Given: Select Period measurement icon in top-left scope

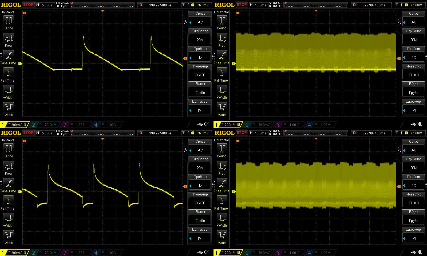Looking at the screenshot, I should click(x=8, y=22).
